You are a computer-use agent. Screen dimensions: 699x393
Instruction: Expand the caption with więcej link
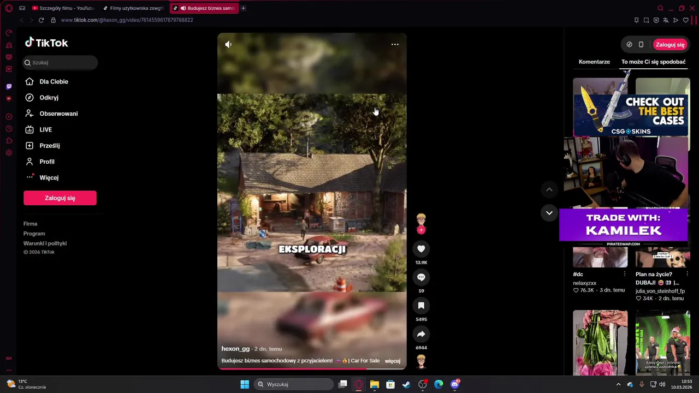pos(393,361)
